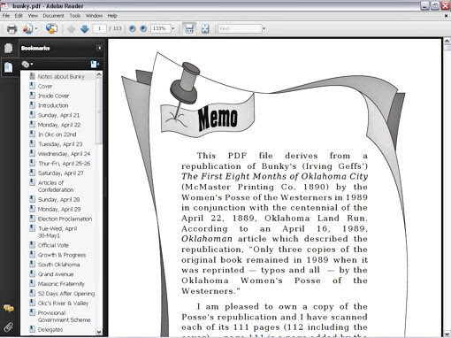Toggle single full page fit view

tap(205, 28)
